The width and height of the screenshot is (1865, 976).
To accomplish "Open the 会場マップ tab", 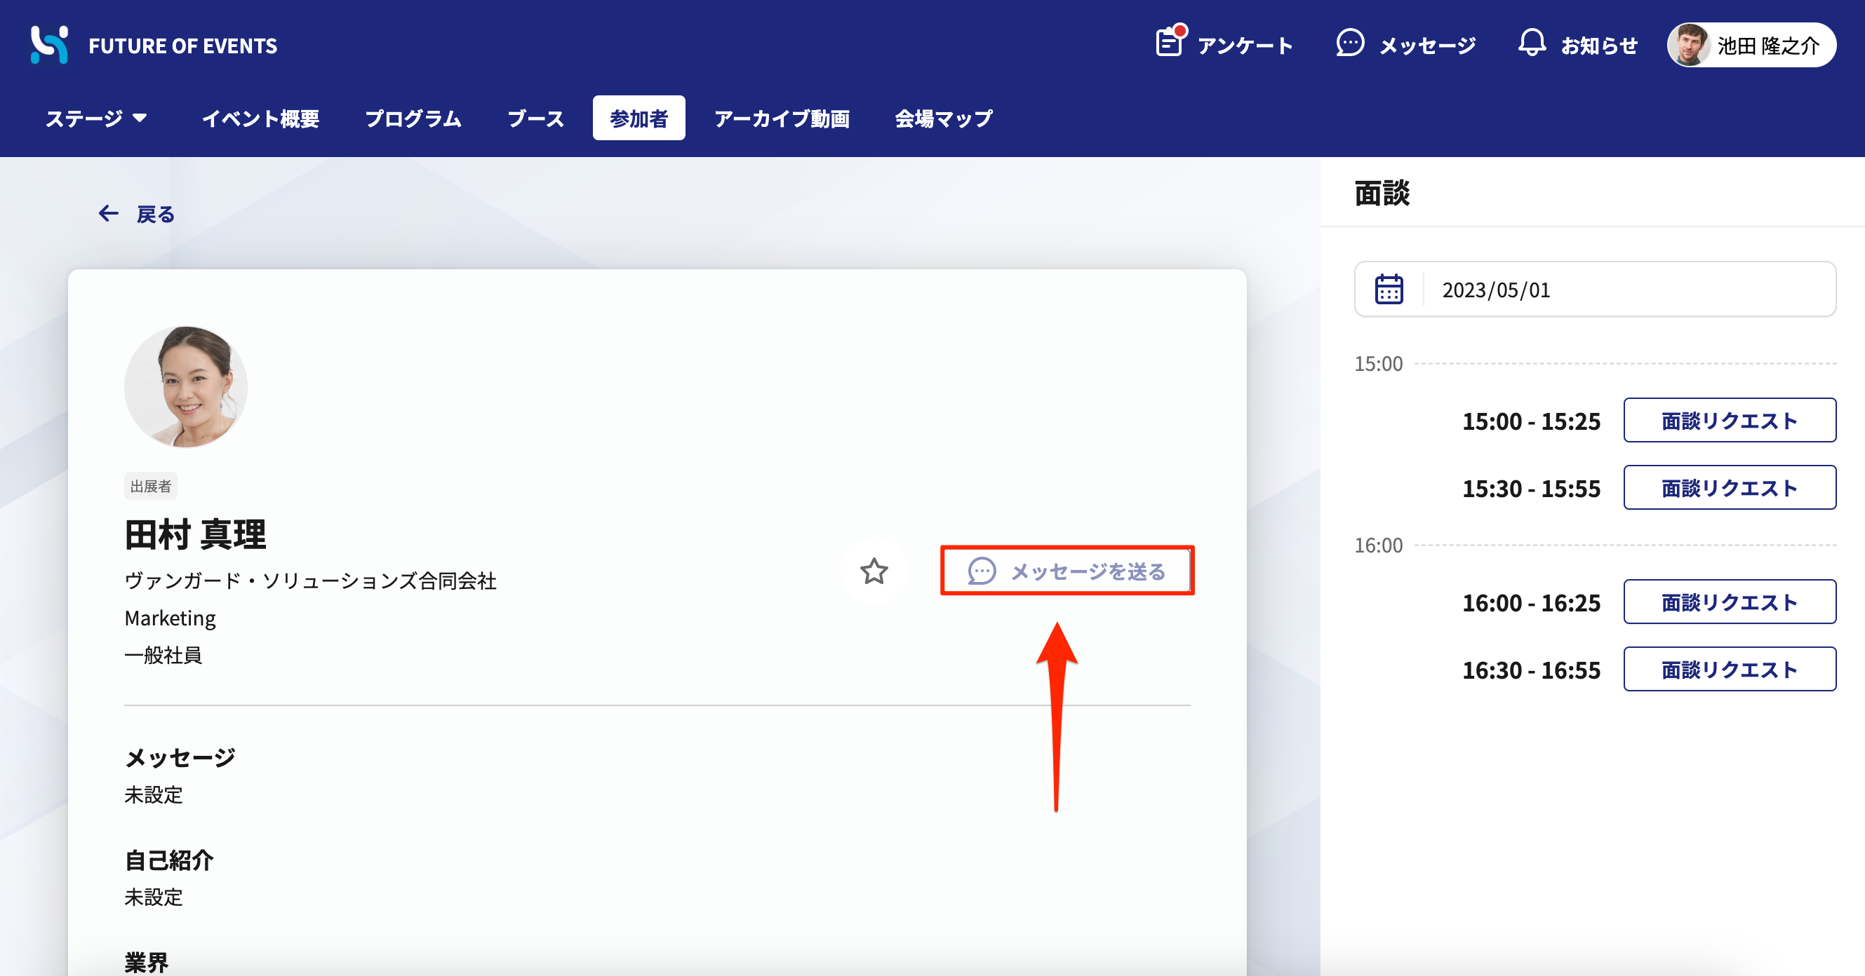I will coord(943,118).
